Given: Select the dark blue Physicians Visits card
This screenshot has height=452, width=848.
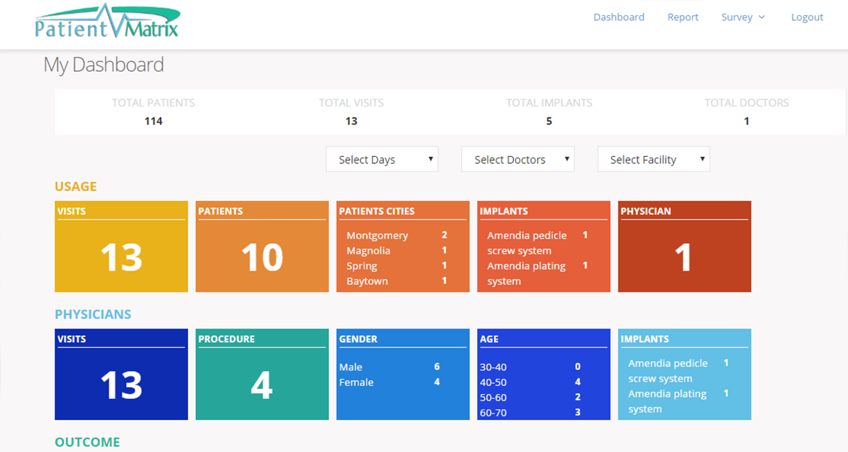Looking at the screenshot, I should pos(121,374).
